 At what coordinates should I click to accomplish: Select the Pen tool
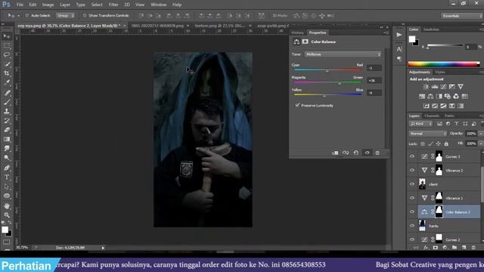(7, 168)
